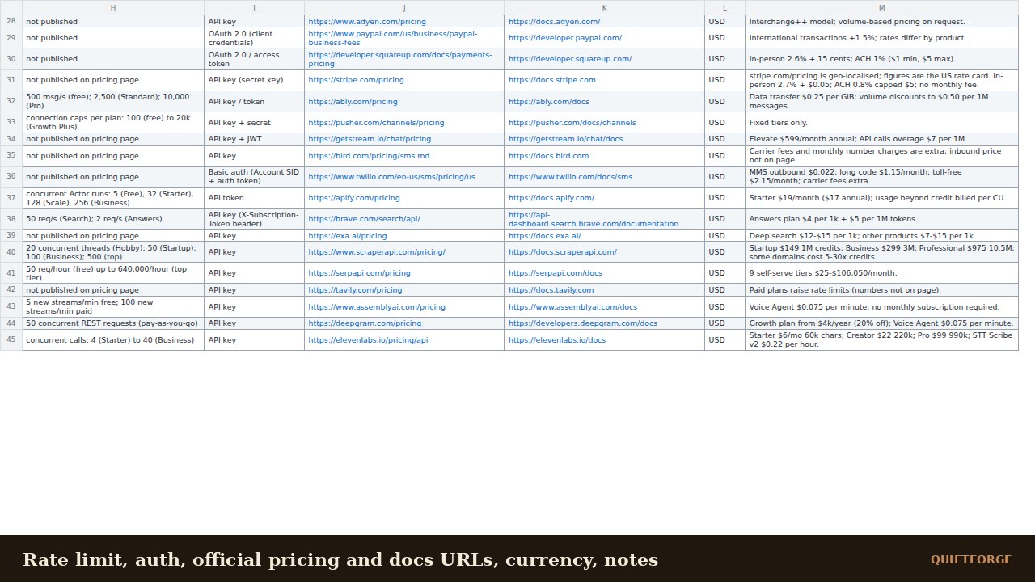Open https://tavily.com/pricing link
This screenshot has height=582, width=1035.
pyautogui.click(x=355, y=290)
